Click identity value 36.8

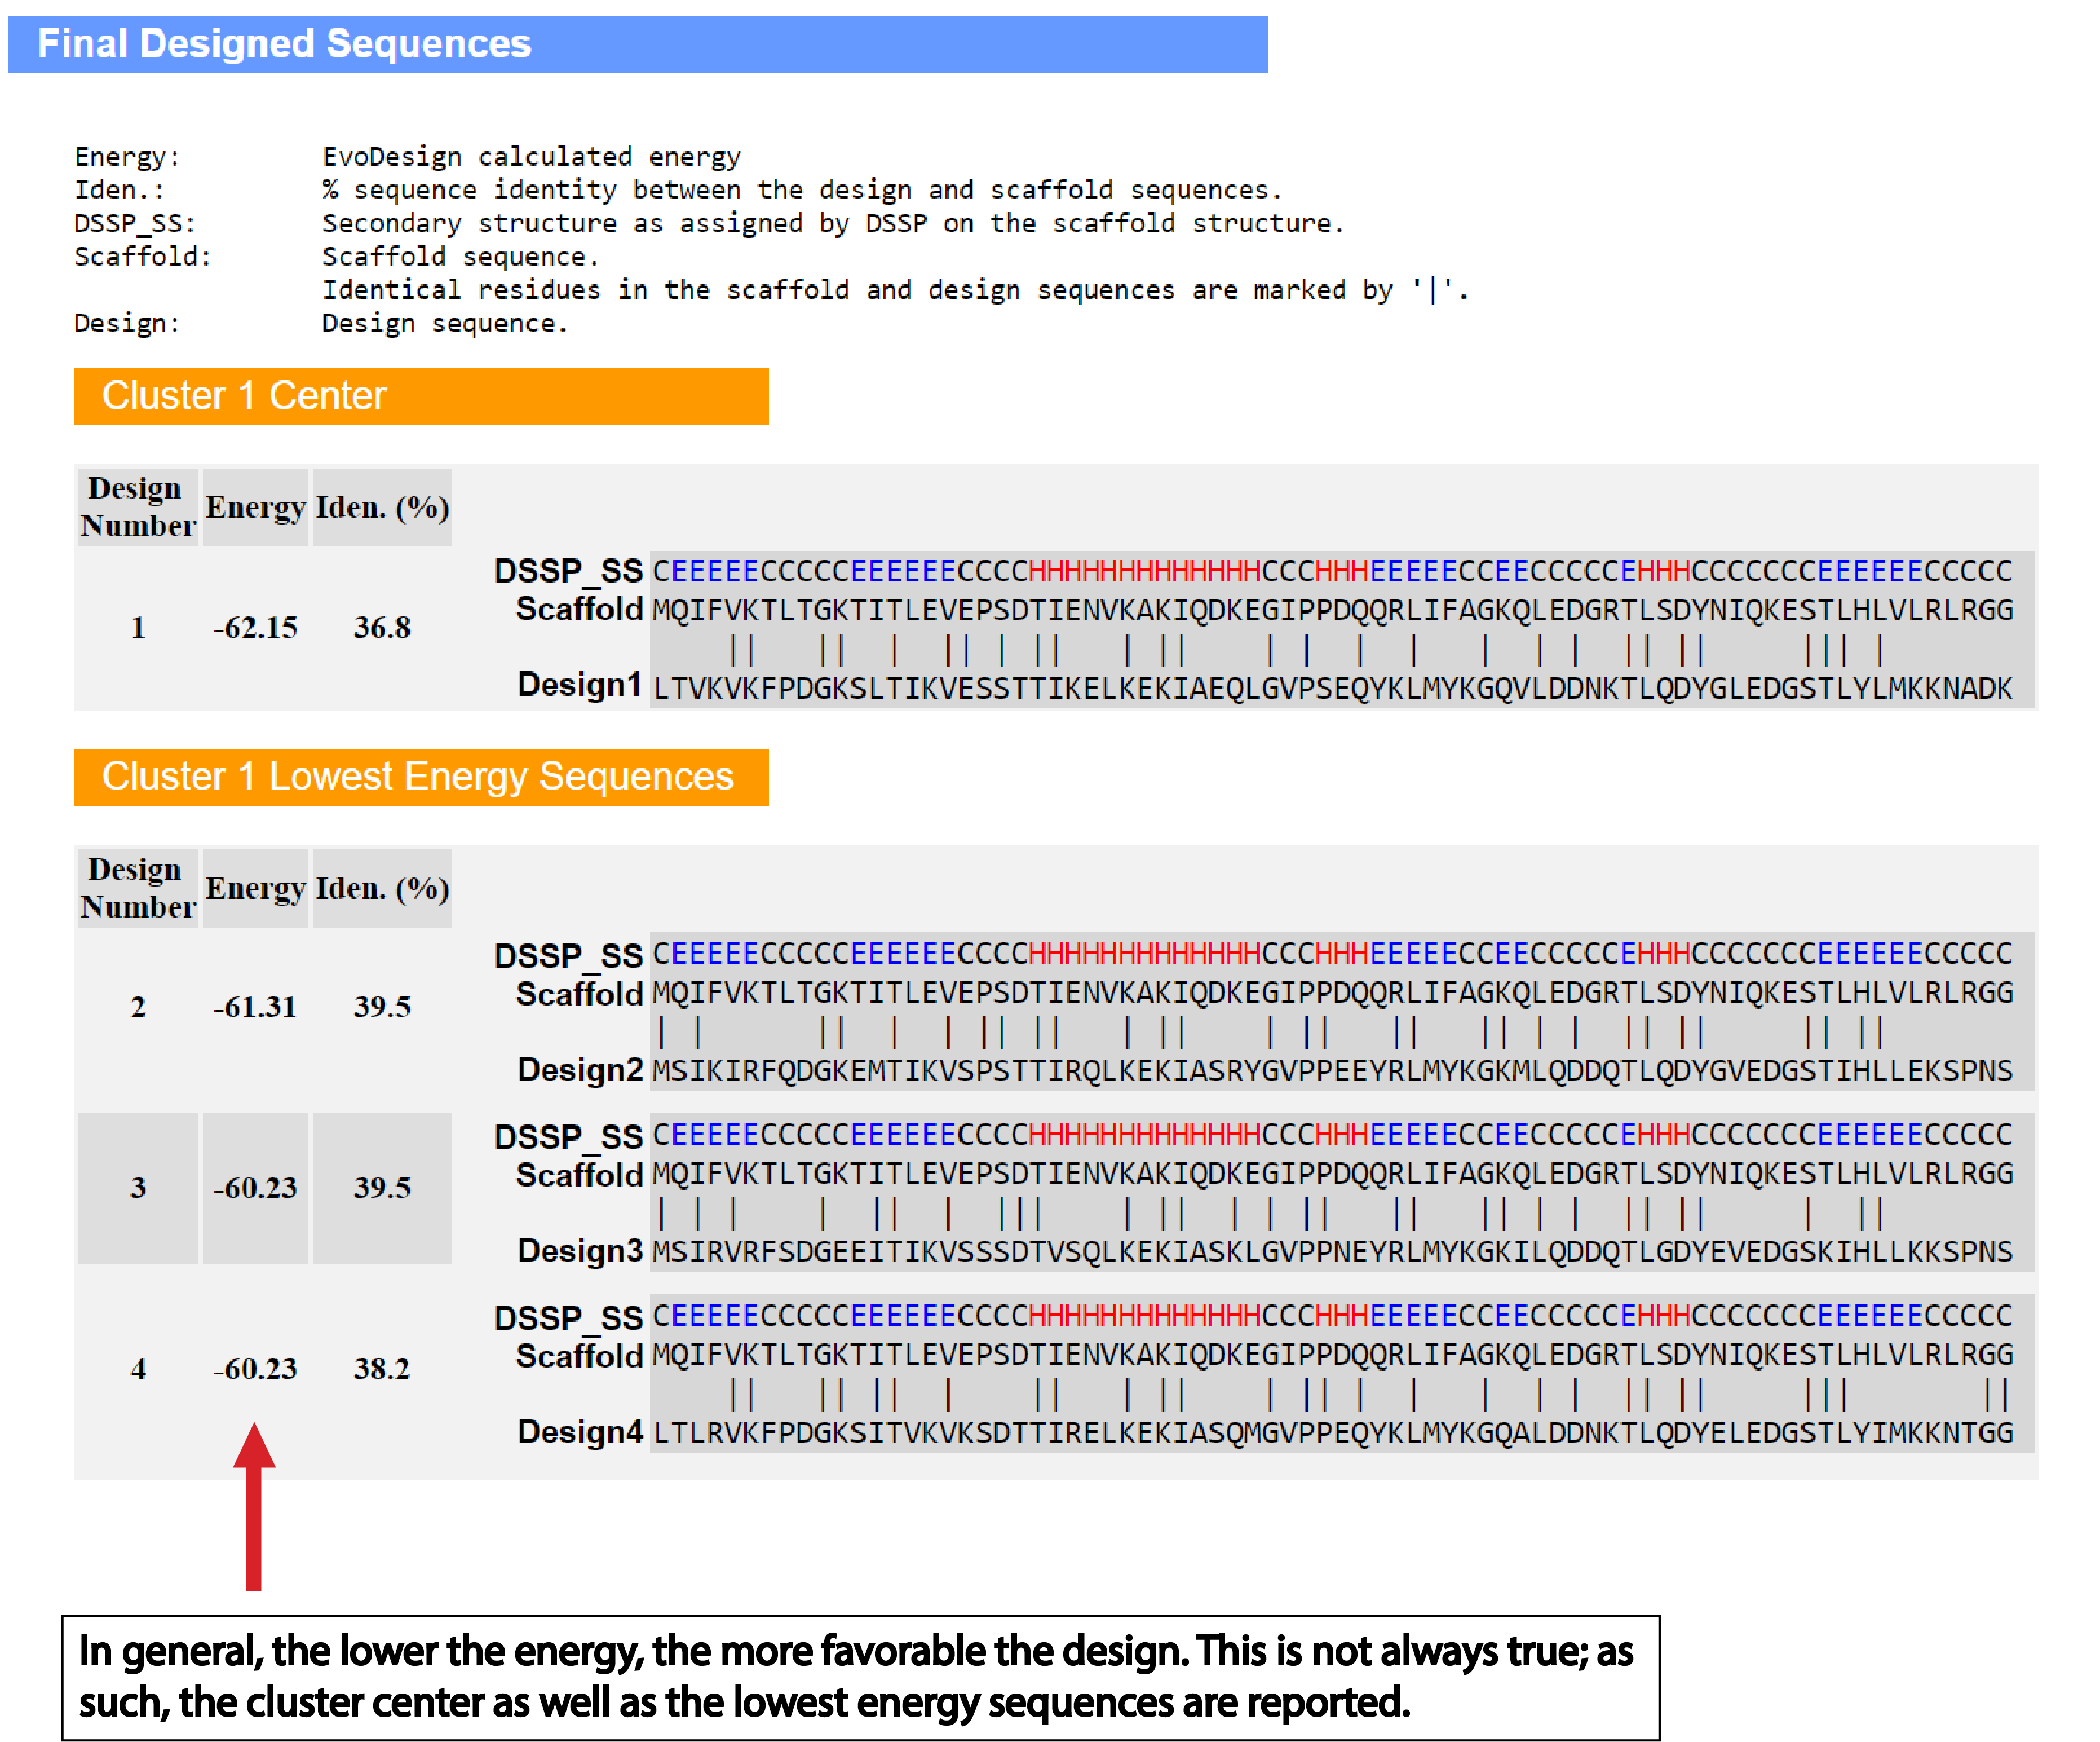[x=382, y=627]
